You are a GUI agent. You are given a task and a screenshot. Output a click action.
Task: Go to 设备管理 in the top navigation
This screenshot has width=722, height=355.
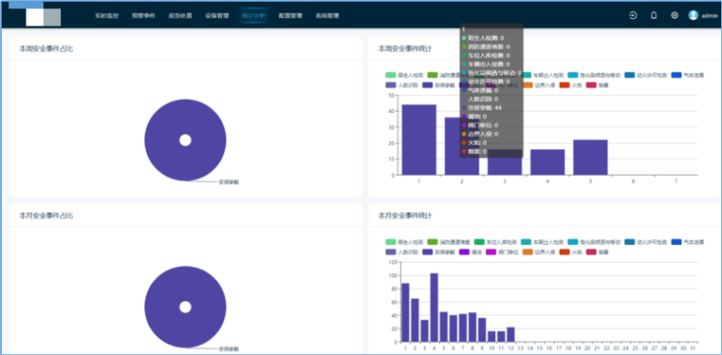tap(217, 15)
